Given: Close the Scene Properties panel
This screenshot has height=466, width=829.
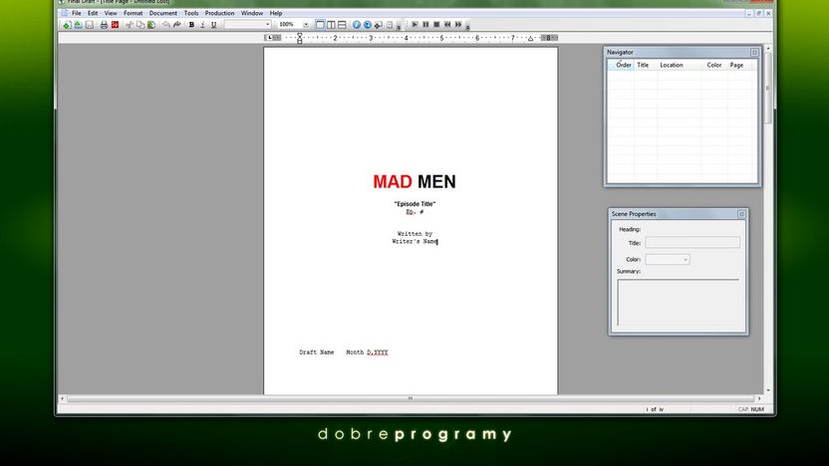Looking at the screenshot, I should pos(741,214).
